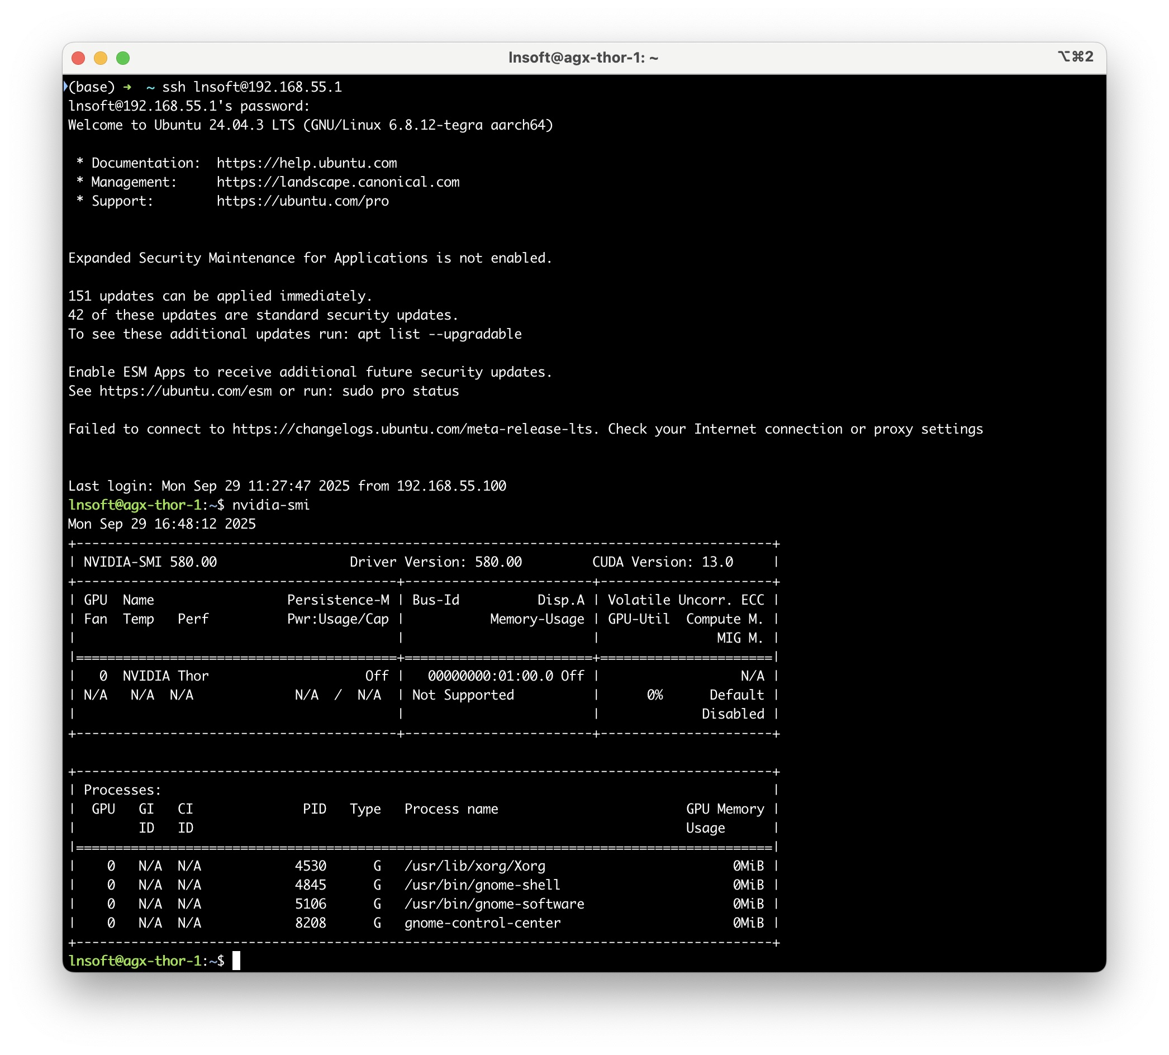Screen dimensions: 1169x1055
Task: Click the green arrow in the (base) prompt
Action: click(x=127, y=87)
